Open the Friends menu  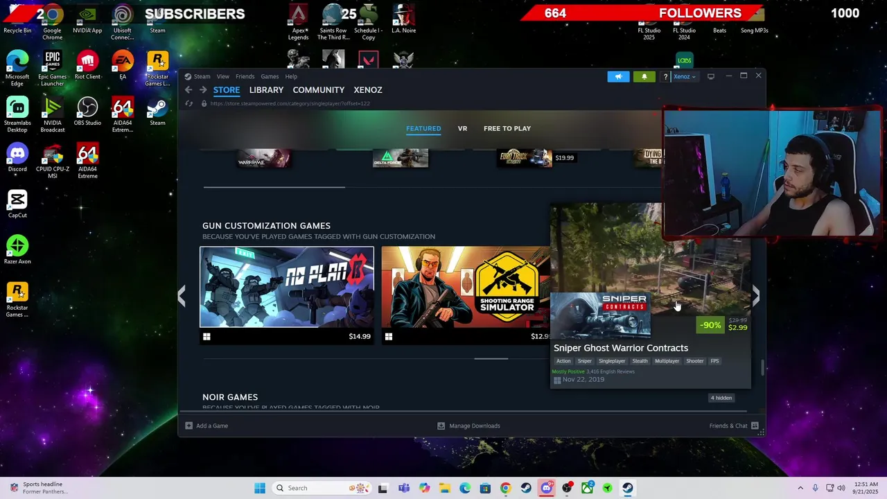click(x=245, y=76)
